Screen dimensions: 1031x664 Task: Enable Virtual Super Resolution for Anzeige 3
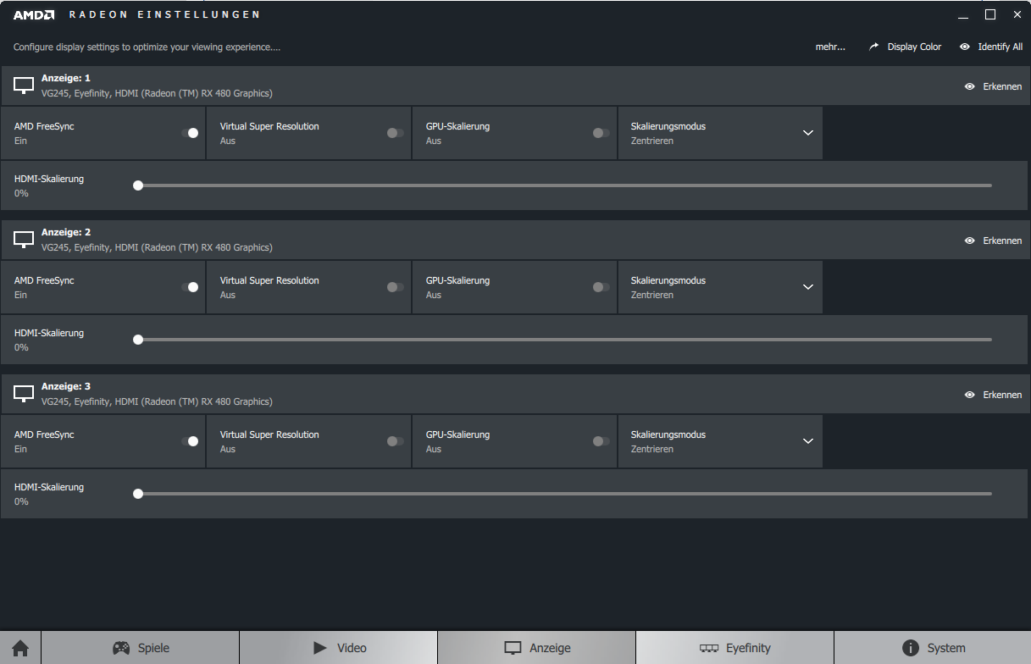tap(396, 441)
